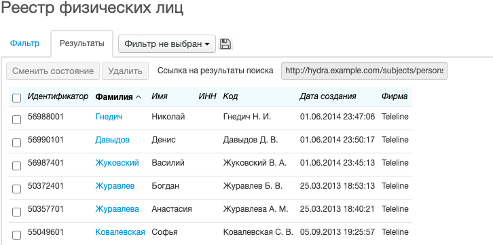Click the Реестр физических лиц heading
Screen dimensions: 493x245
[92, 7]
